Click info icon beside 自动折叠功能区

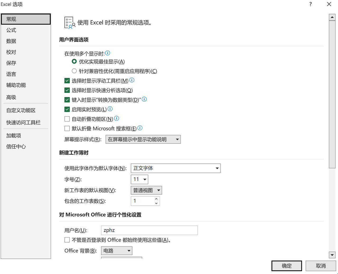[x=116, y=118]
